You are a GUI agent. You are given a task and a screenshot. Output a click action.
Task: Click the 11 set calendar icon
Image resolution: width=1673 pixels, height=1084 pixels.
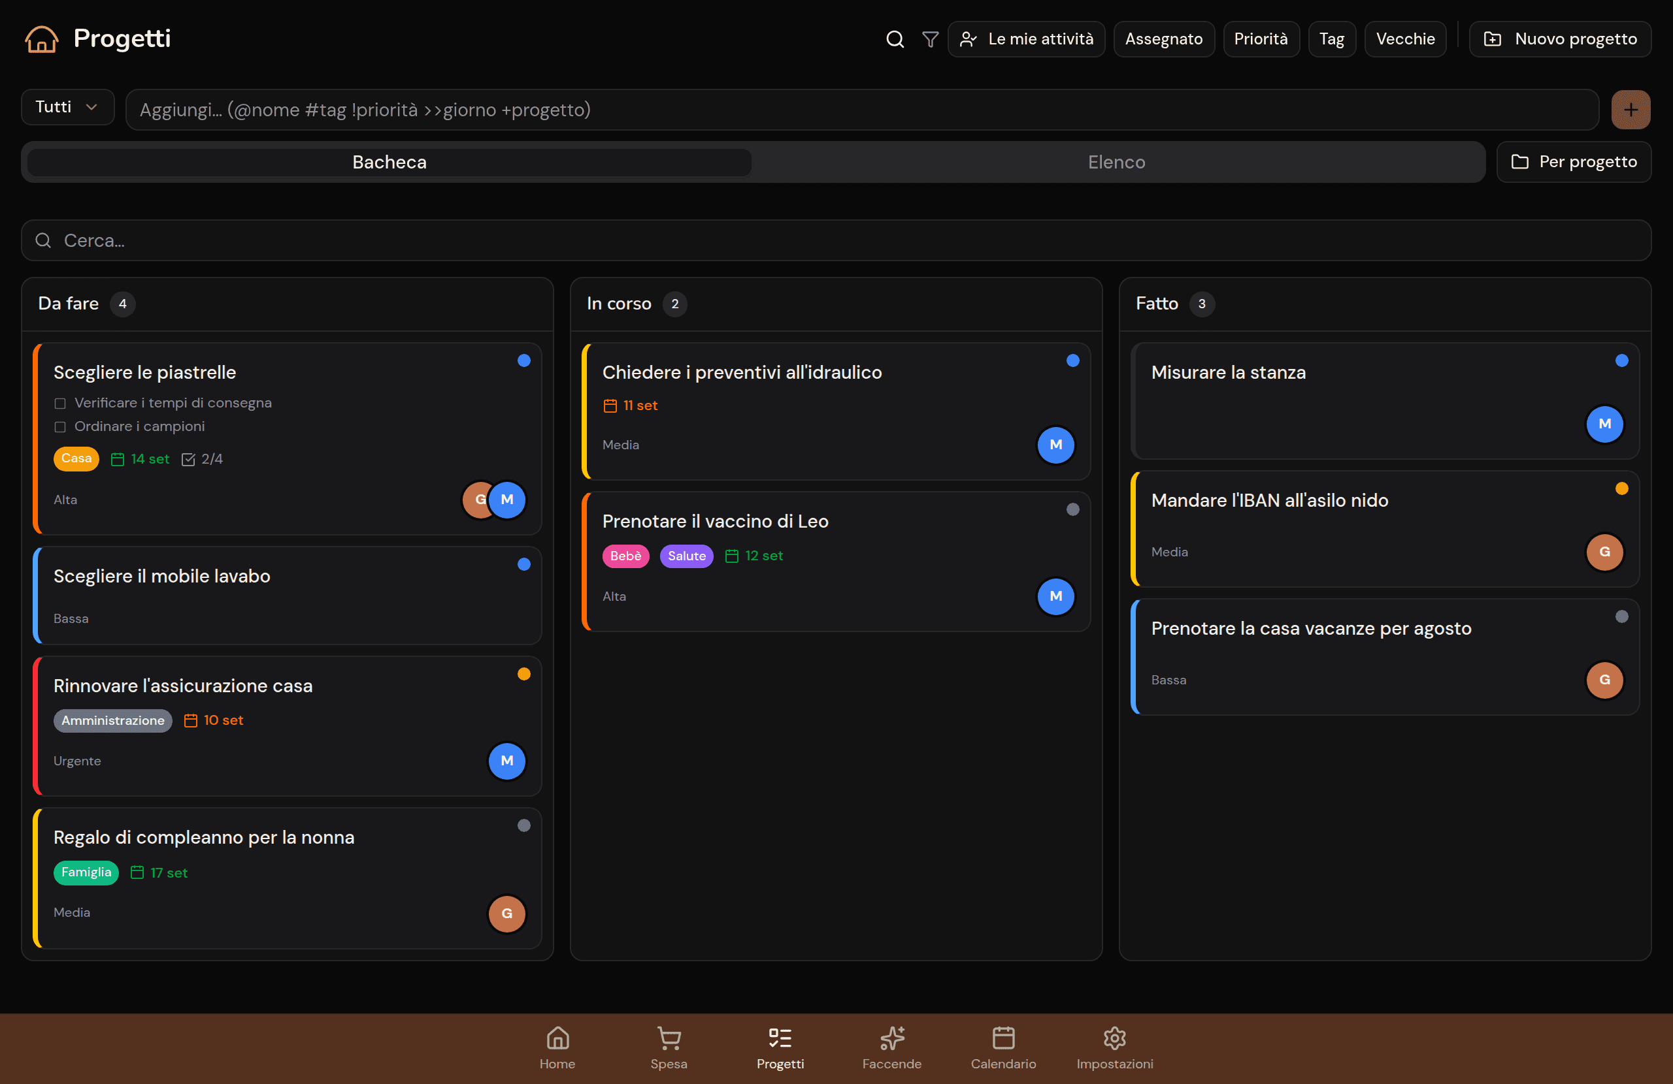coord(610,406)
